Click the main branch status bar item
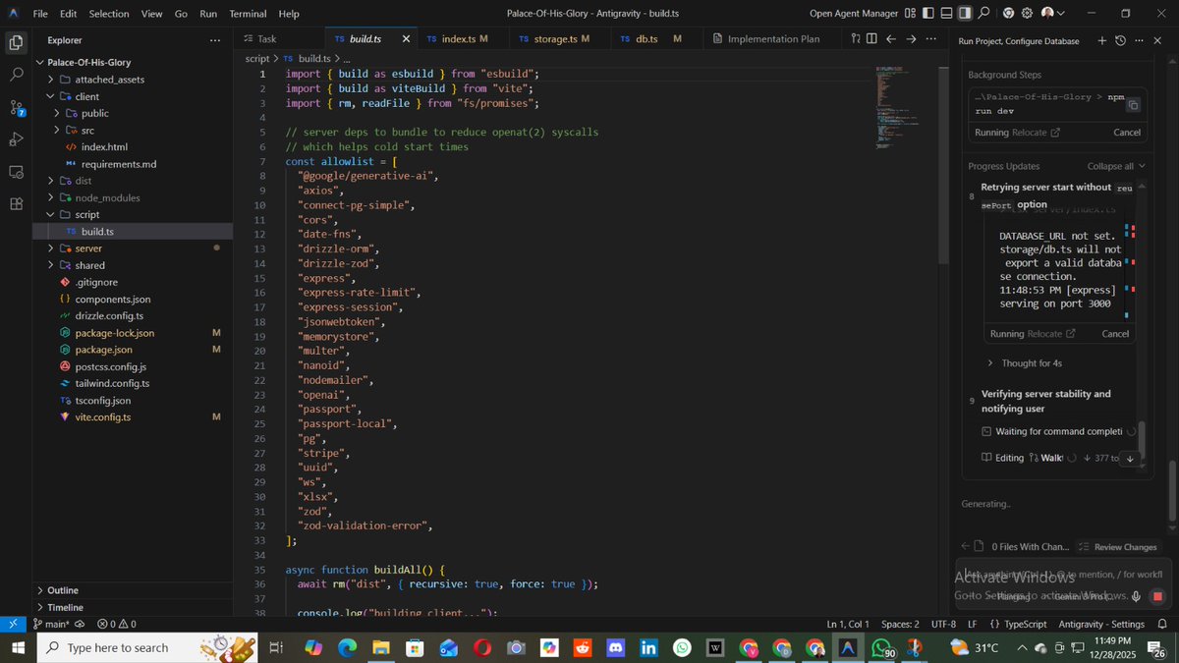The width and height of the screenshot is (1179, 663). pos(53,624)
